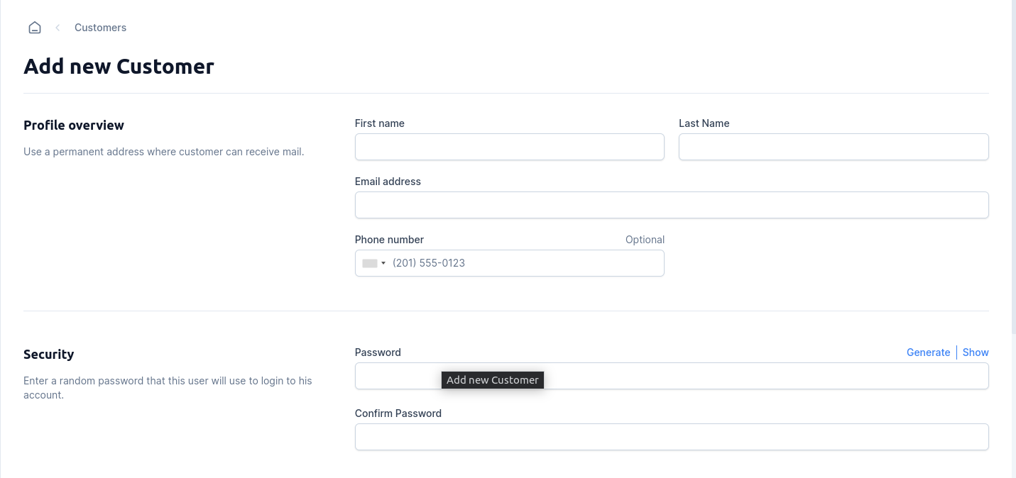Click the "Email address" field label
The width and height of the screenshot is (1016, 478).
click(388, 182)
